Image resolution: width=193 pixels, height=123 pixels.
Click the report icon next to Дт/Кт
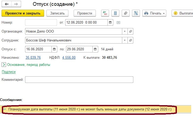(x=115, y=13)
